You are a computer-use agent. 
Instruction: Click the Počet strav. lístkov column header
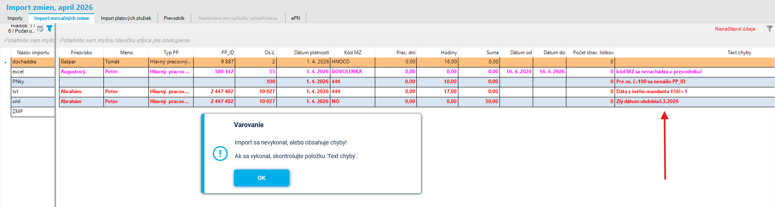(590, 53)
